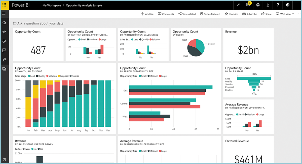Open Help with the question mark icon

pos(278,5)
